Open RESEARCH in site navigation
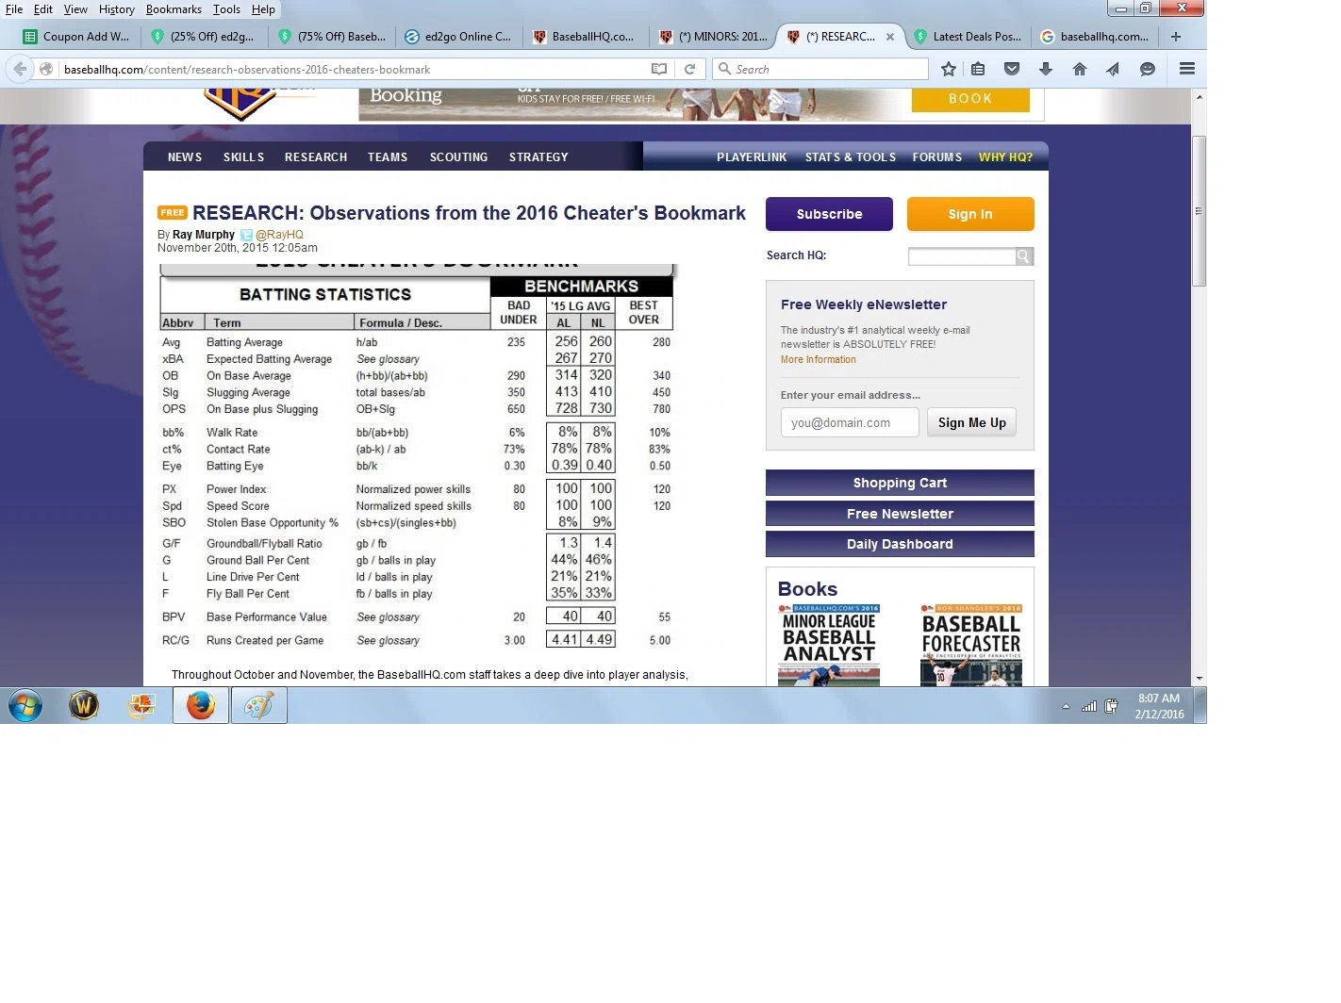The height and width of the screenshot is (1003, 1341). [316, 157]
